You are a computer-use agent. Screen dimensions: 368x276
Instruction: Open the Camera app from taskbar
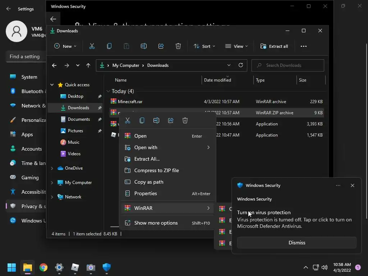(x=91, y=267)
